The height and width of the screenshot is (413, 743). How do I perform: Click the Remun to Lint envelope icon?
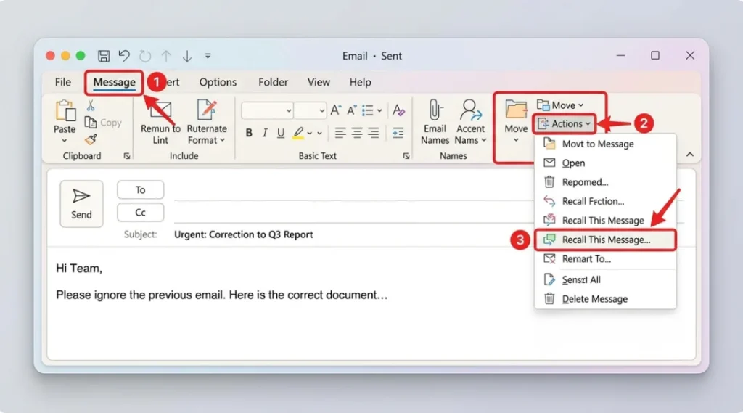pyautogui.click(x=160, y=111)
